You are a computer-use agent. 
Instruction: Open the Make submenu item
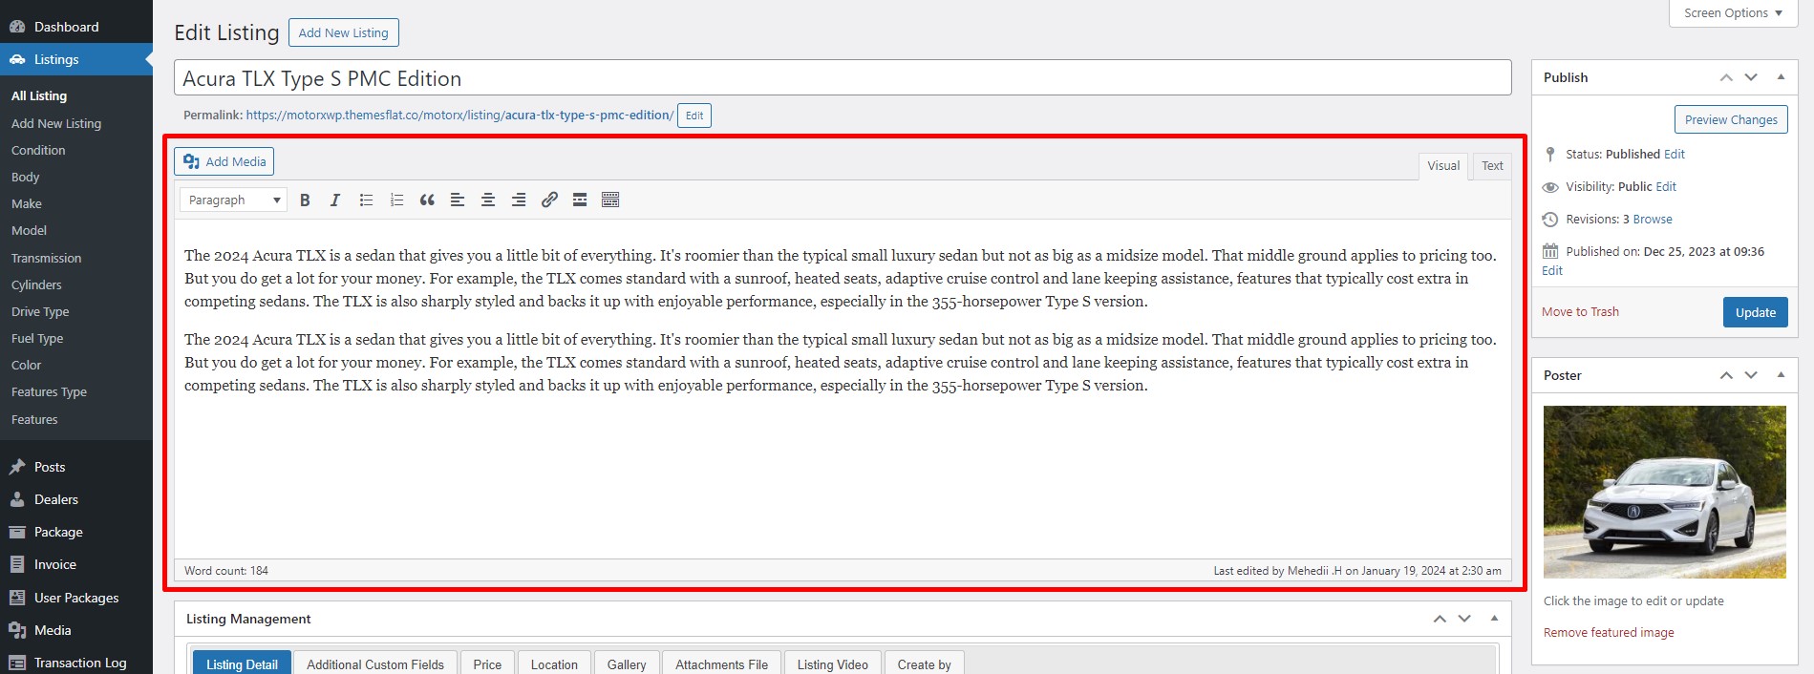click(27, 203)
